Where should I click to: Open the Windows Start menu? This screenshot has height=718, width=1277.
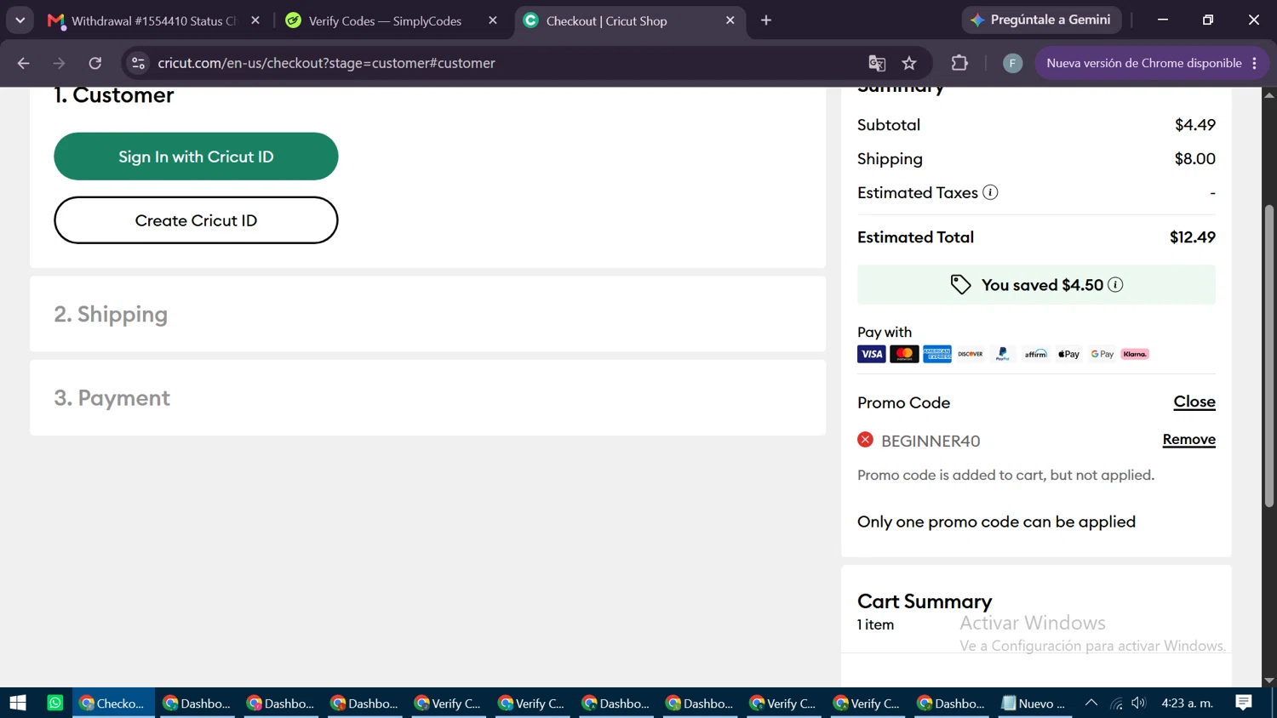pyautogui.click(x=18, y=703)
